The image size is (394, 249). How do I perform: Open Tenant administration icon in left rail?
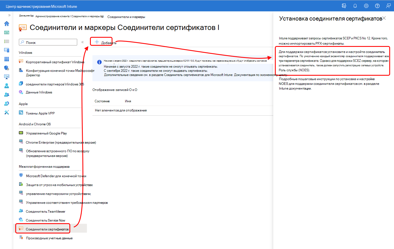(x=7, y=103)
